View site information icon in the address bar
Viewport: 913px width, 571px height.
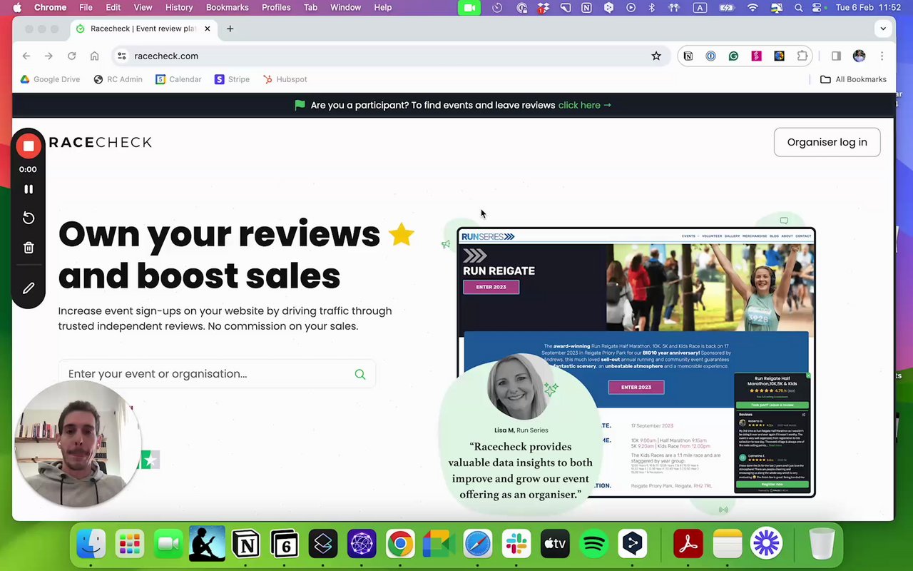pos(122,56)
